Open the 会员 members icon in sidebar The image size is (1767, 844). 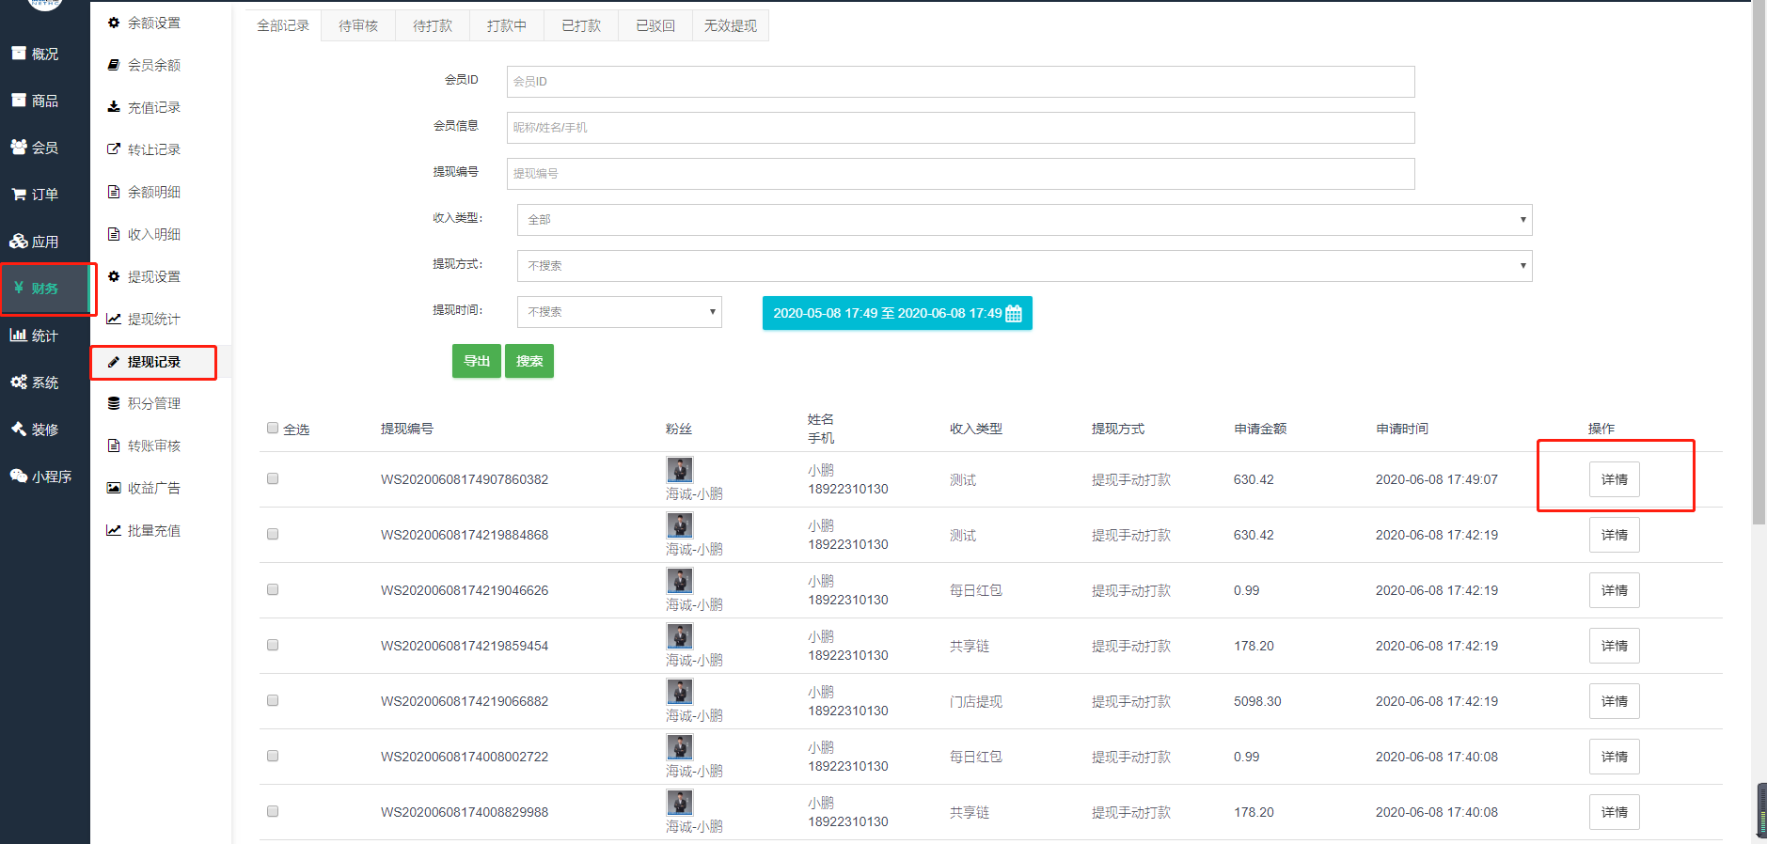(19, 147)
